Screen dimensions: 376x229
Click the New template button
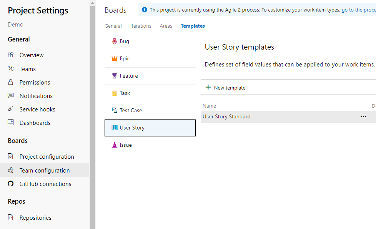(225, 88)
